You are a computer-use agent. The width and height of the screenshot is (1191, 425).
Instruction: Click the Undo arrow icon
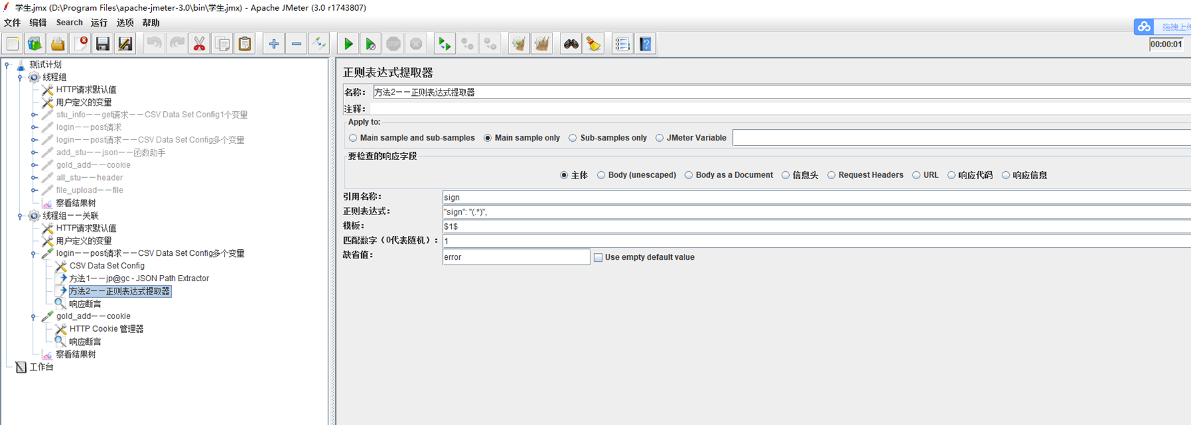click(154, 45)
